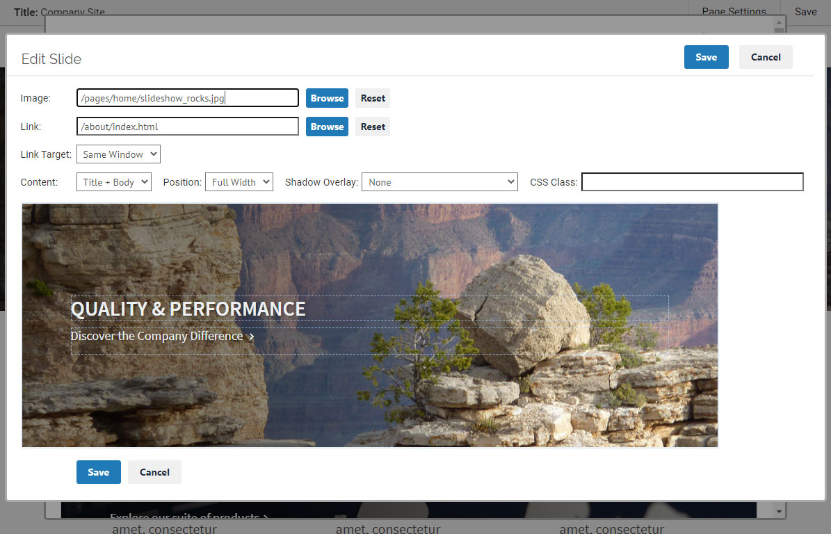Click the chevron arrow after slide body text

tap(252, 337)
